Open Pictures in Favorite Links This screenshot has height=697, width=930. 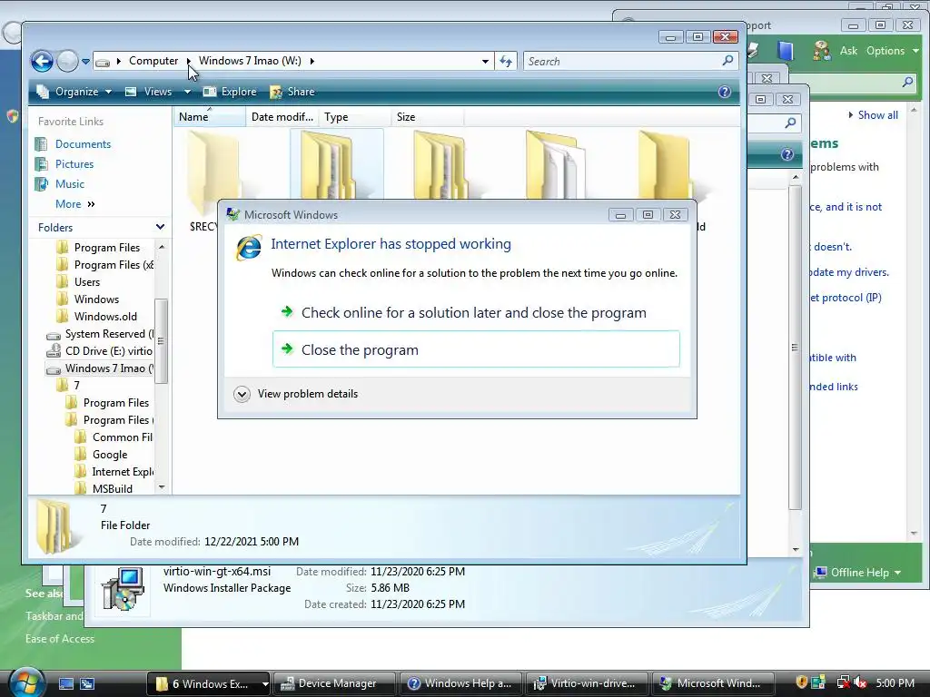(74, 164)
